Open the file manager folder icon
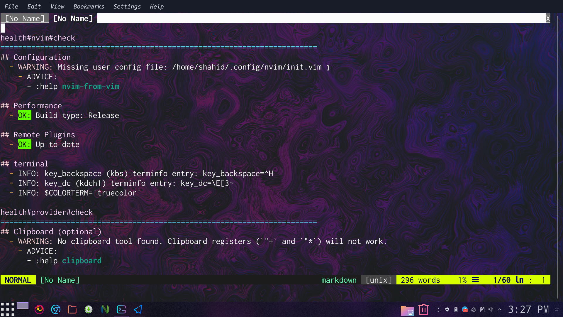The width and height of the screenshot is (563, 317). 72,309
